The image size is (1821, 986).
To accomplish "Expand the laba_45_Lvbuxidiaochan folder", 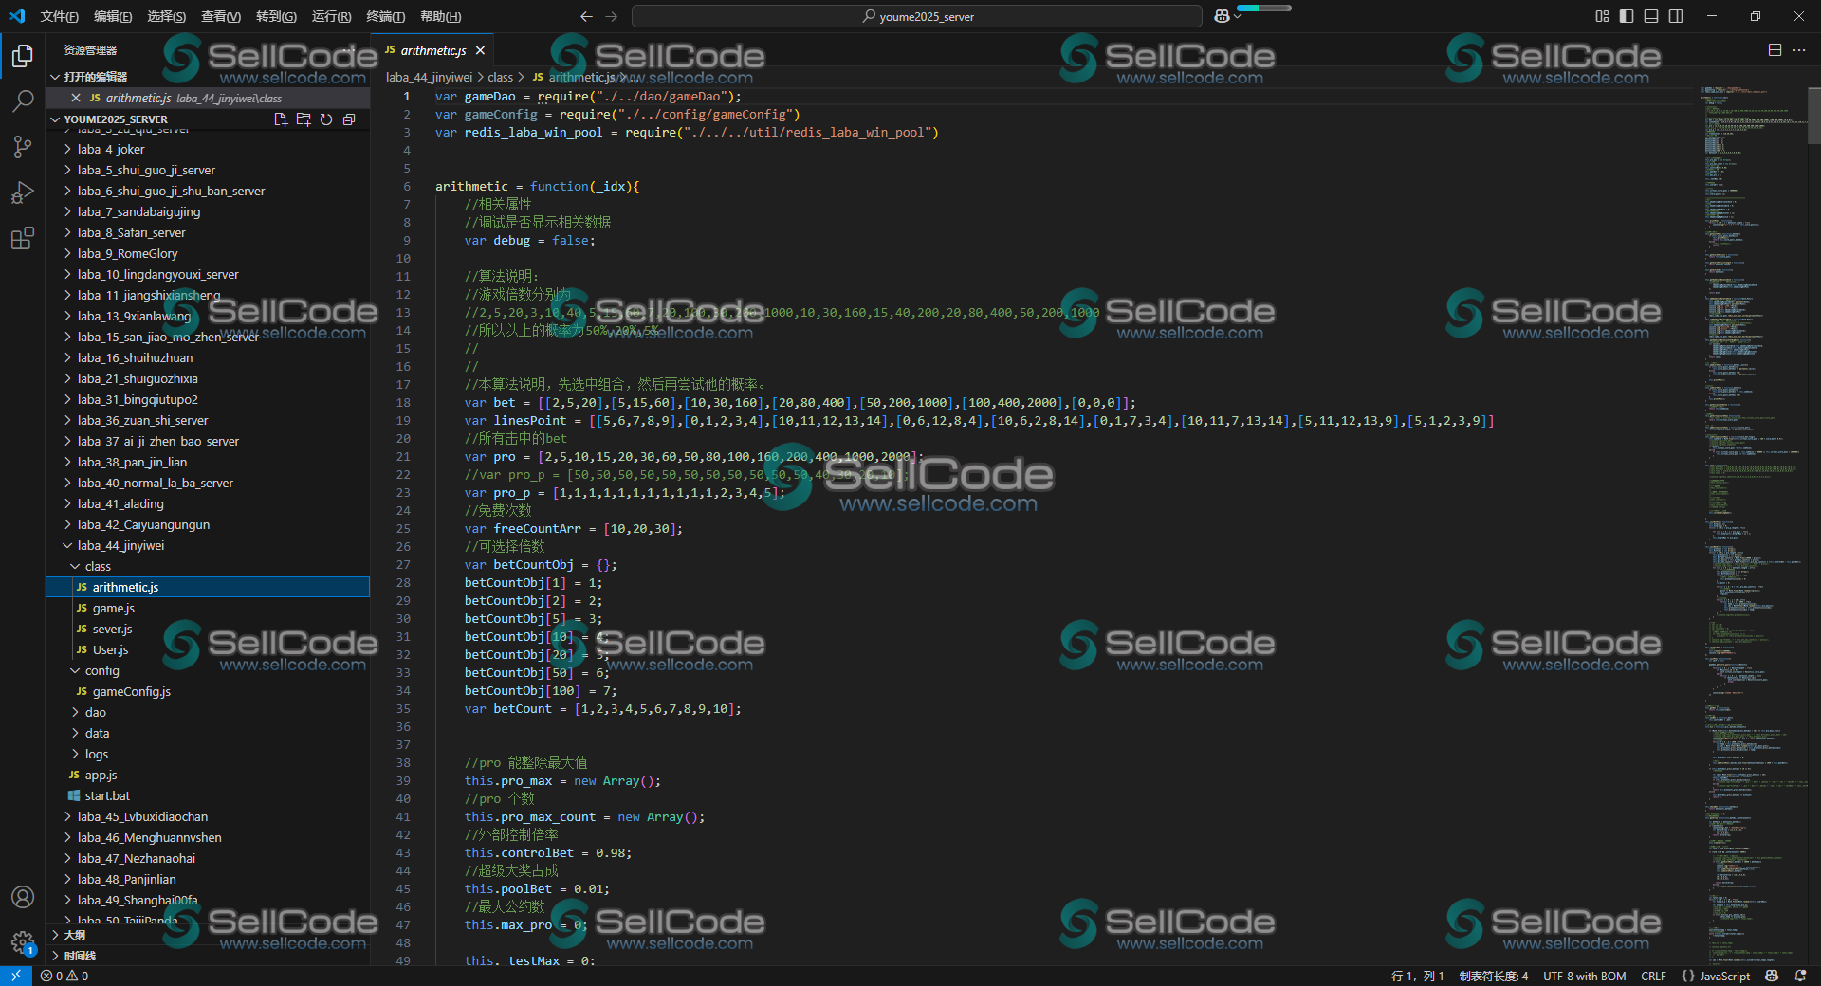I will click(x=142, y=816).
